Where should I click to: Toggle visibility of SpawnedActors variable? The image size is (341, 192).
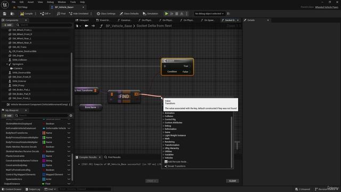point(69,179)
